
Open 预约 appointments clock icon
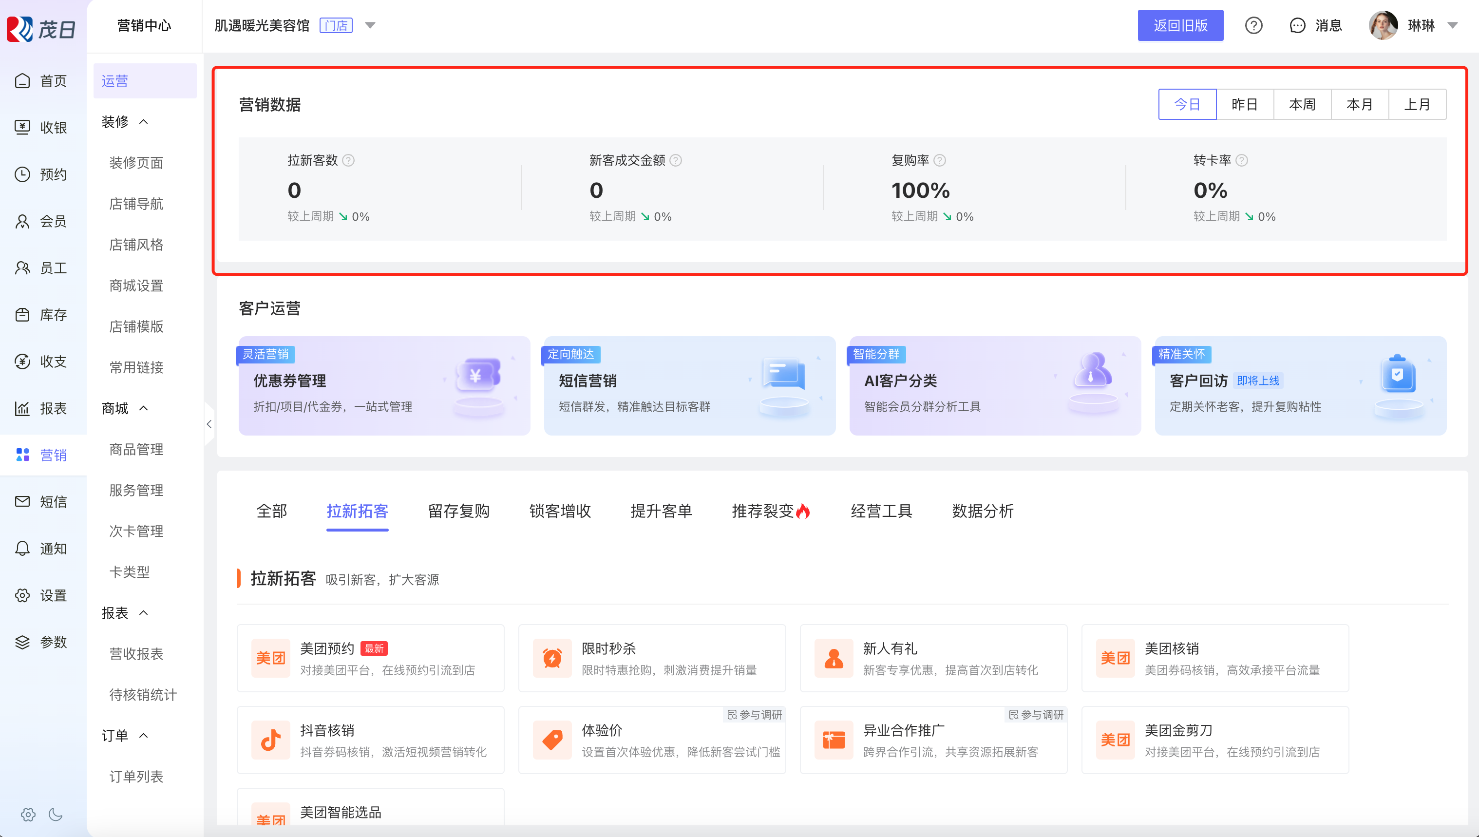pos(22,174)
